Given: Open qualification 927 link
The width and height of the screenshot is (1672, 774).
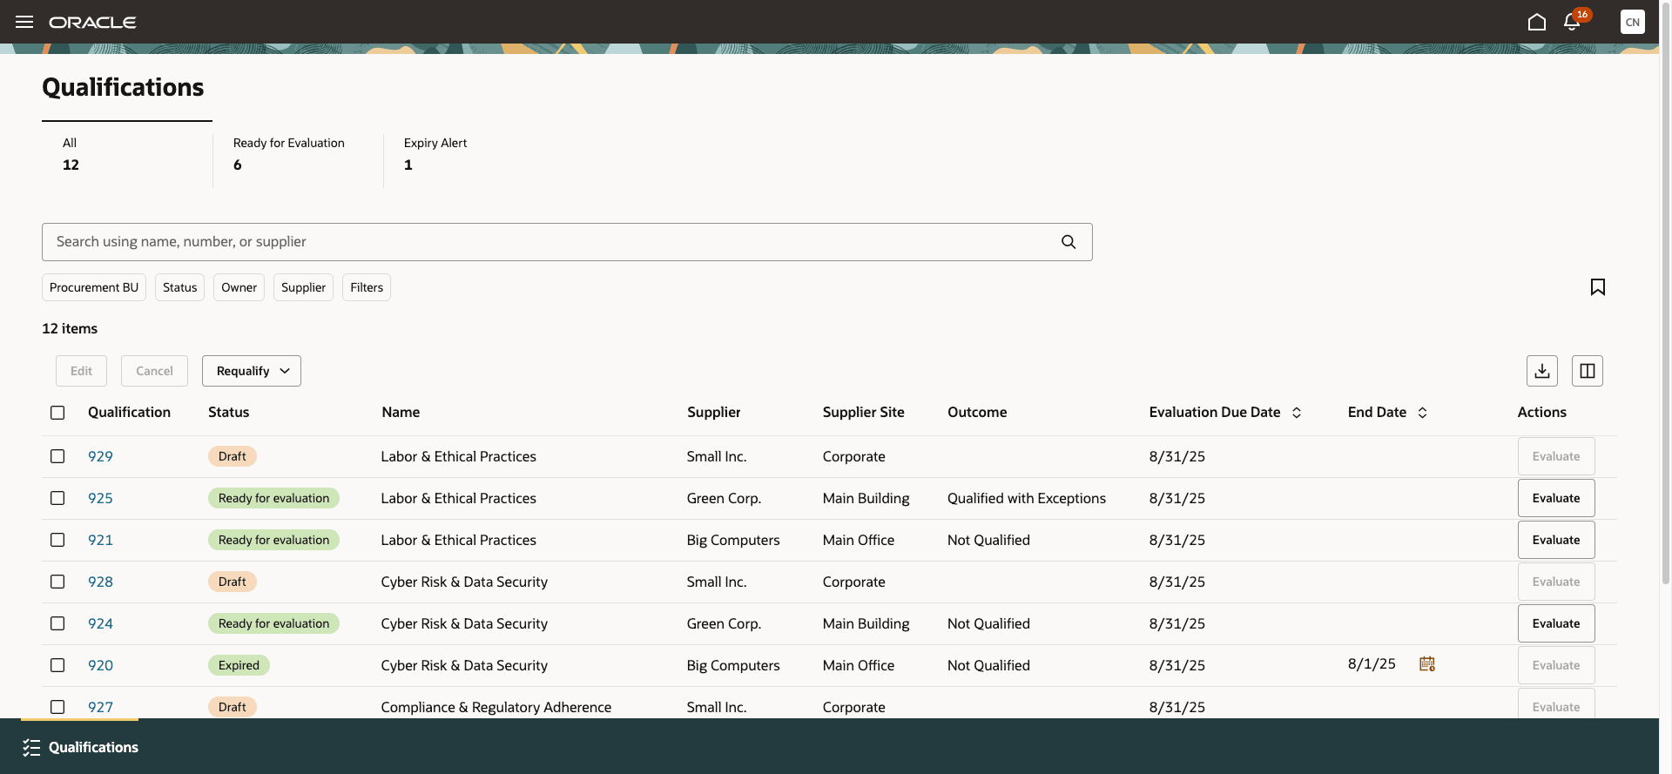Looking at the screenshot, I should click(100, 707).
